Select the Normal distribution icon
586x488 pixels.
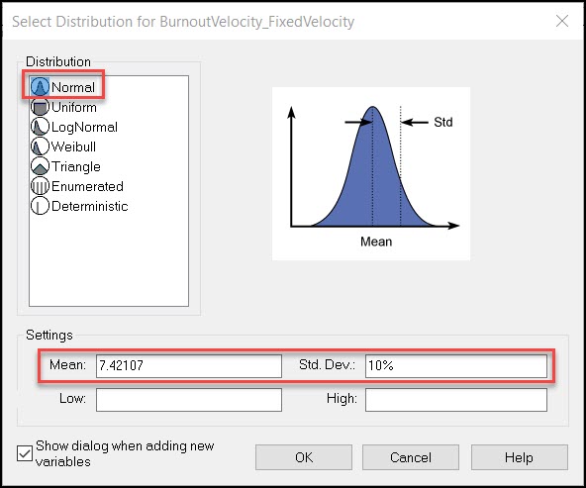click(40, 87)
